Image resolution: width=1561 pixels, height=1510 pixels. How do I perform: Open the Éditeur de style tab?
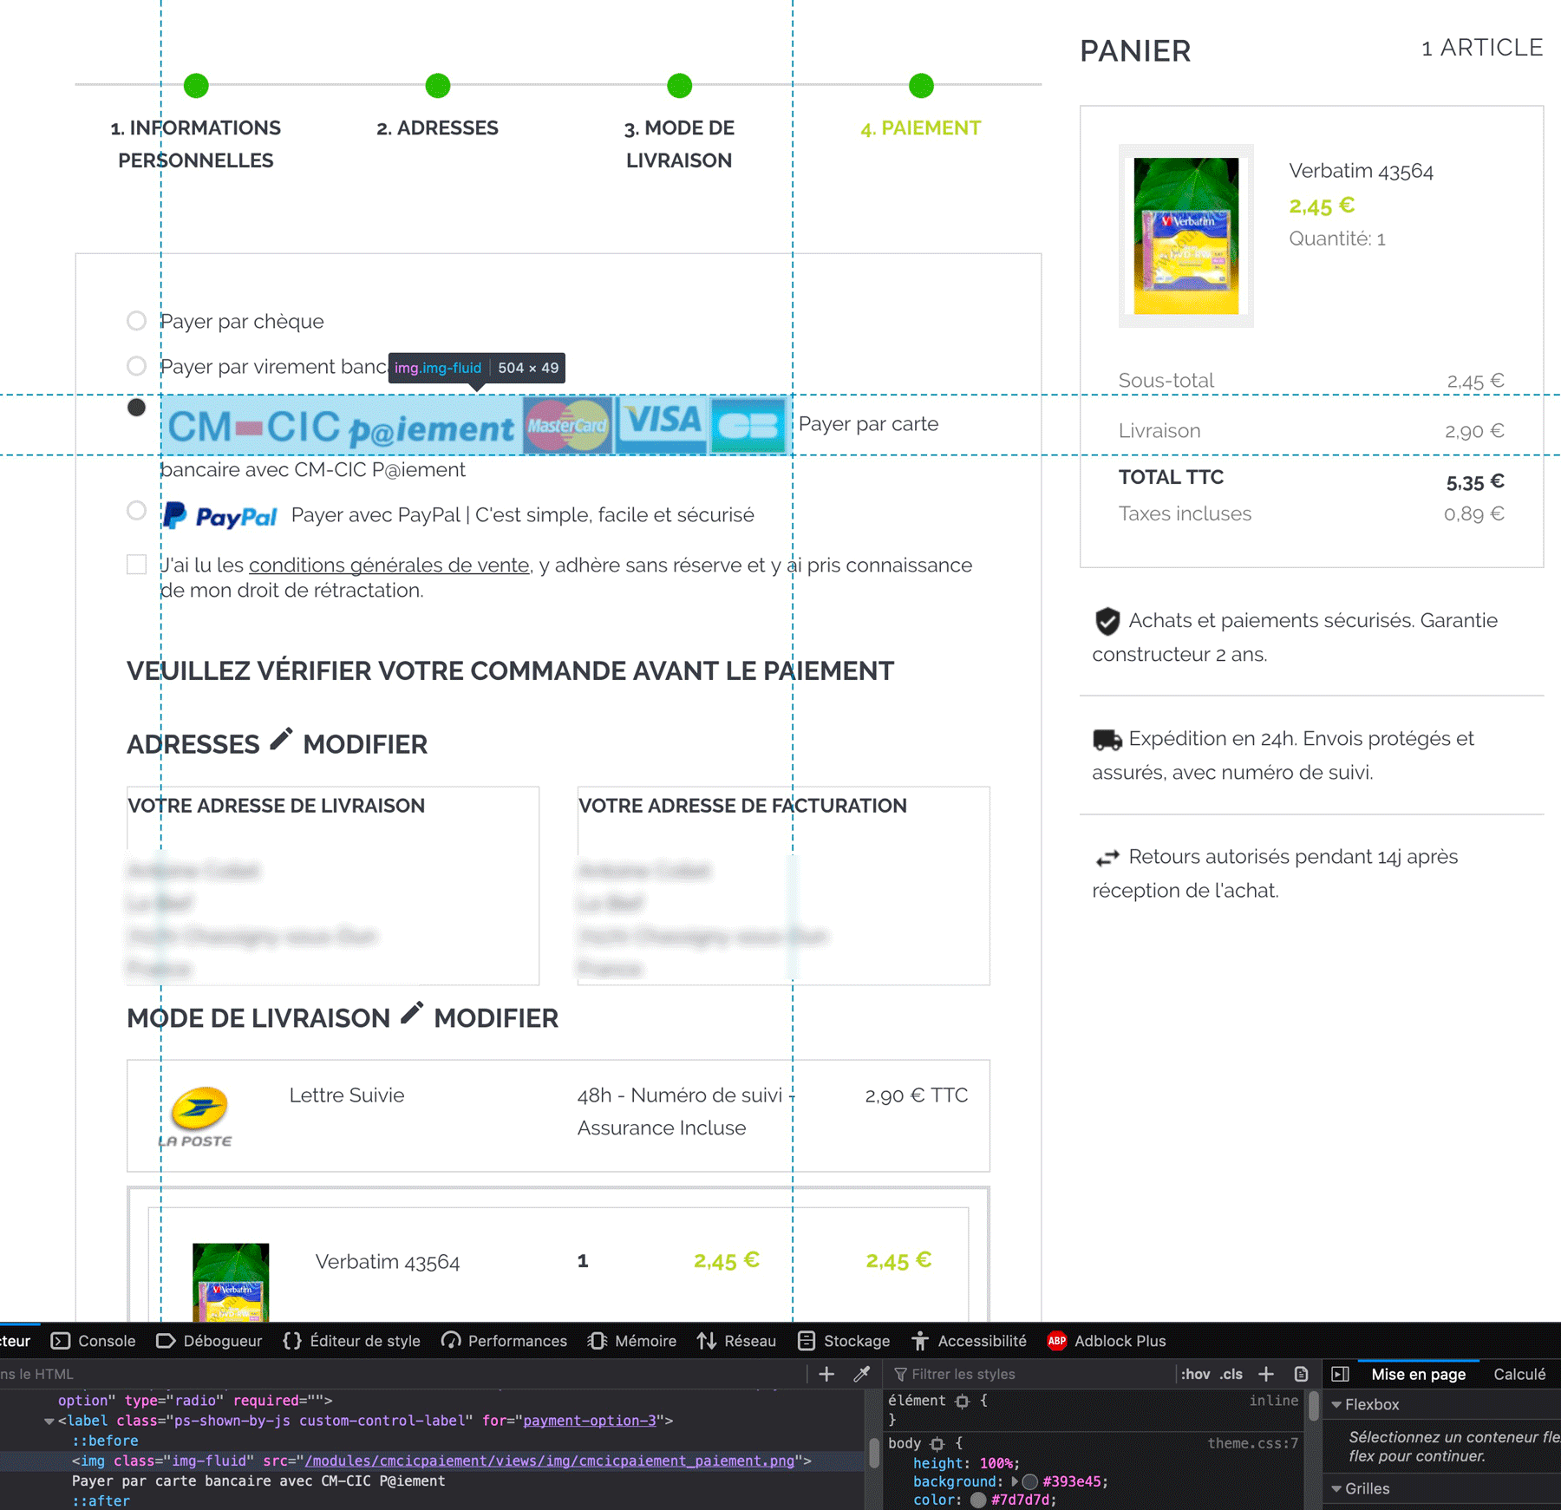(x=352, y=1341)
